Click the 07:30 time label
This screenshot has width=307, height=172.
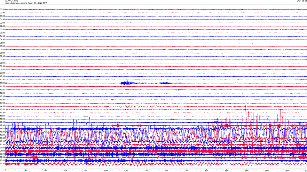2,60
